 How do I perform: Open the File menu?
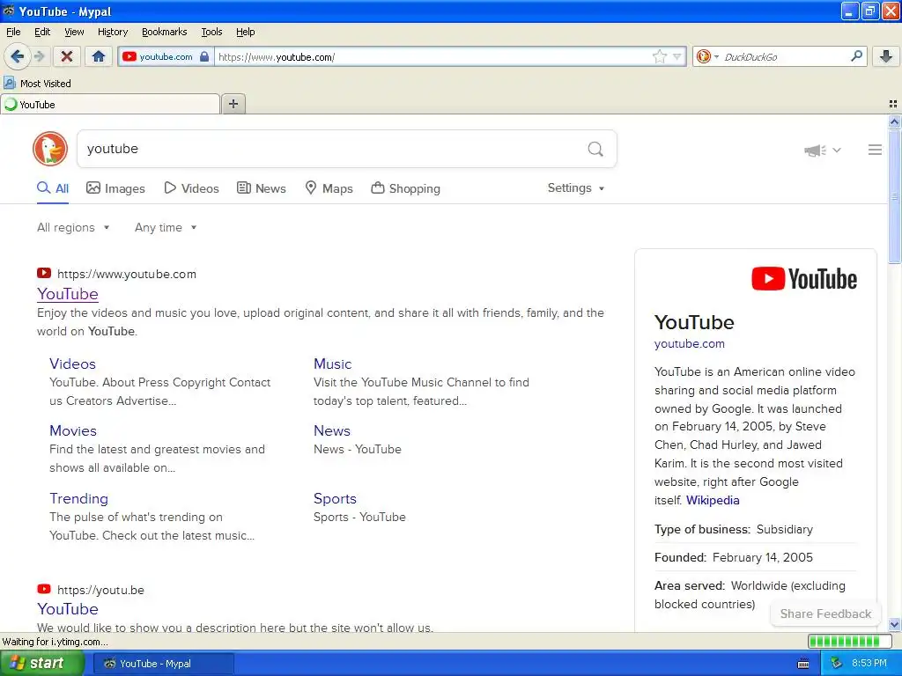point(13,32)
